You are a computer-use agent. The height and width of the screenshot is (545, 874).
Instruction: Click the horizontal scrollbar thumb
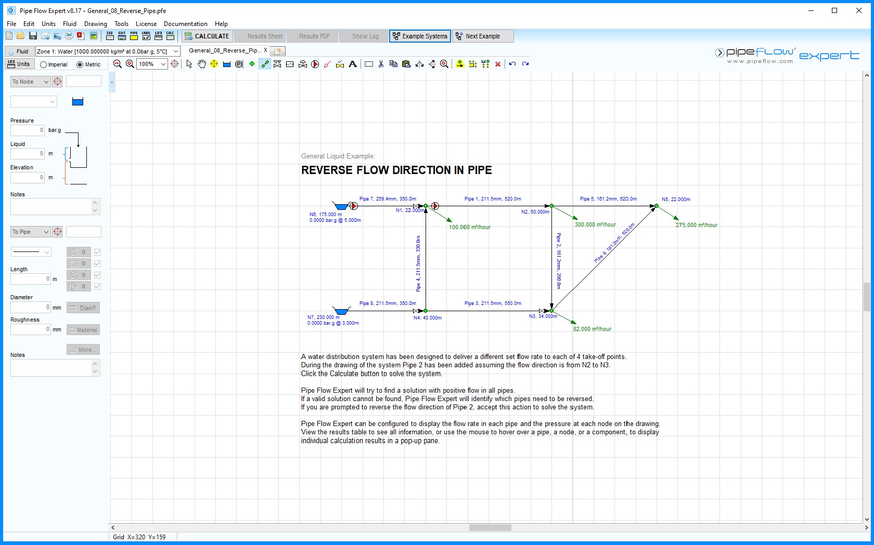[x=490, y=527]
